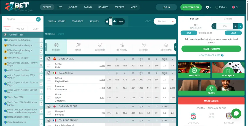Screen dimensions: 248x126
Task: Switch to the DAILY tab
Action: click(36, 29)
